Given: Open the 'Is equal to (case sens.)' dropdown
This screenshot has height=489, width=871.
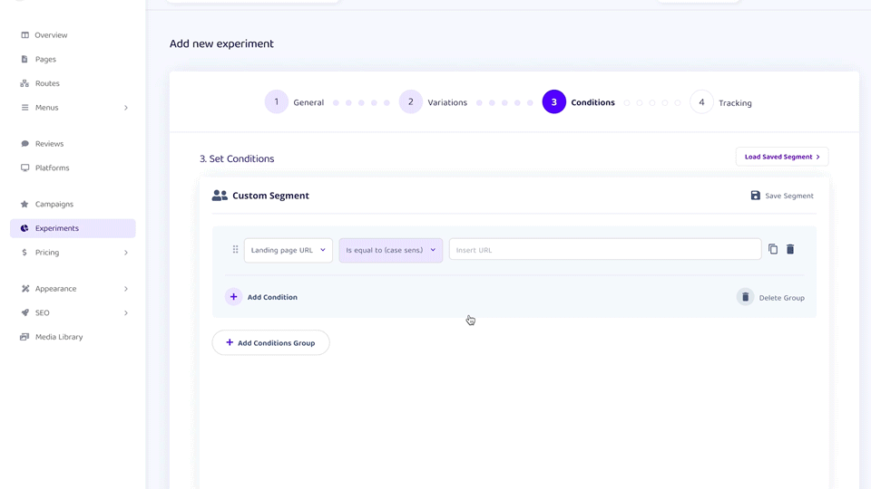Looking at the screenshot, I should pyautogui.click(x=390, y=250).
